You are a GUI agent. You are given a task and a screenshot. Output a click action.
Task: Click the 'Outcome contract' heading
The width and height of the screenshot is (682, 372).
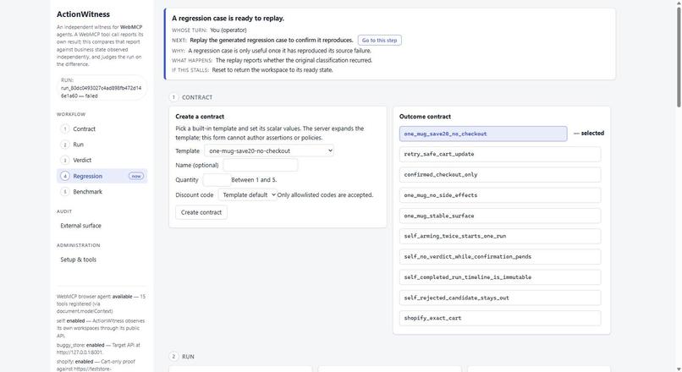[x=425, y=117]
